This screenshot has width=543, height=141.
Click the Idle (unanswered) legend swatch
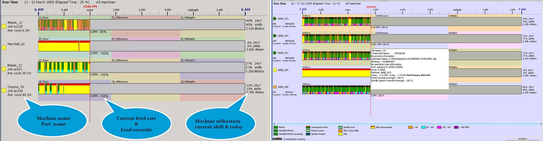pyautogui.click(x=373, y=127)
